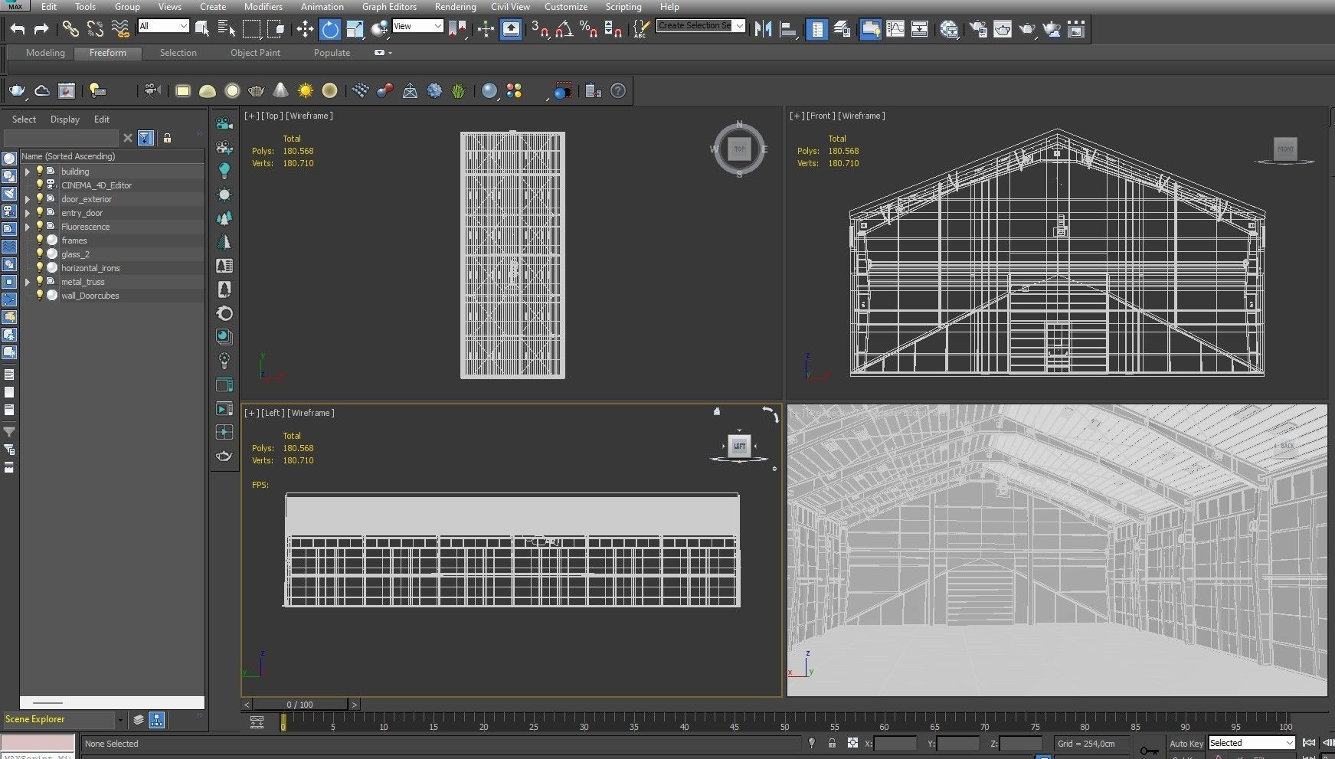
Task: Open the Scene Explorer Display menu
Action: (65, 119)
